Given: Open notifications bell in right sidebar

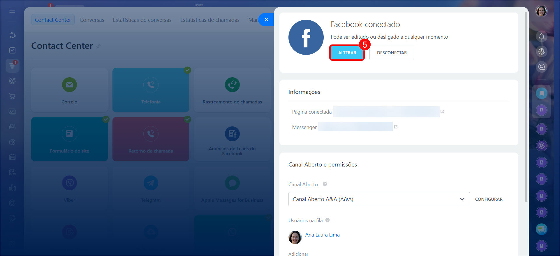Looking at the screenshot, I should [541, 37].
